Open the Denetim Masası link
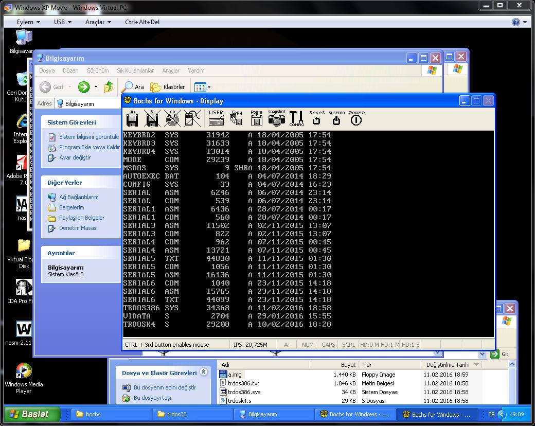 78,228
